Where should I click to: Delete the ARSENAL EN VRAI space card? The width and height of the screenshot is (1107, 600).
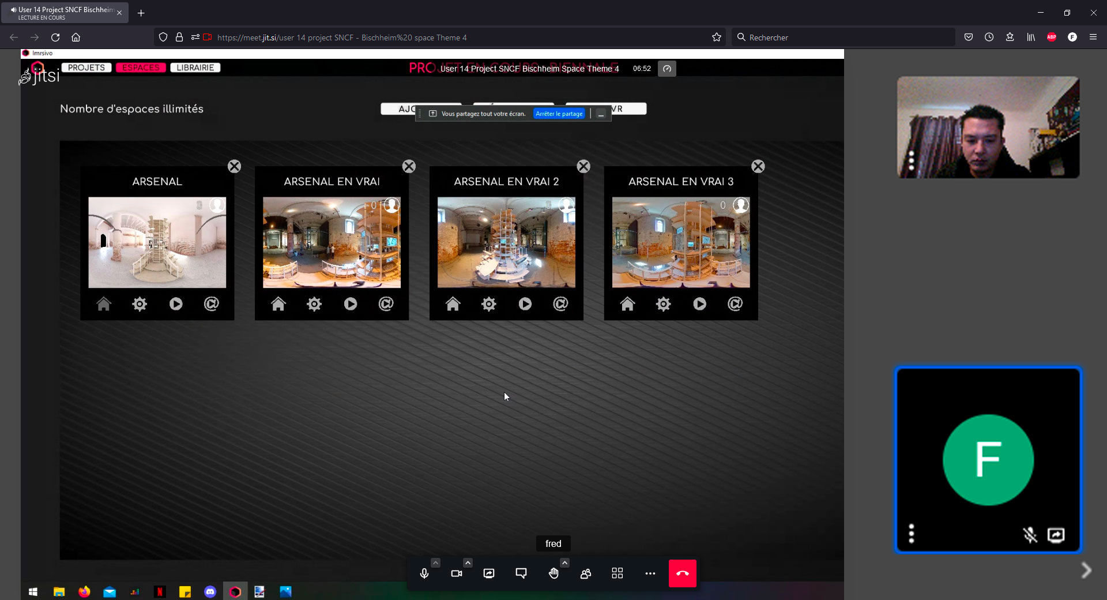click(409, 166)
